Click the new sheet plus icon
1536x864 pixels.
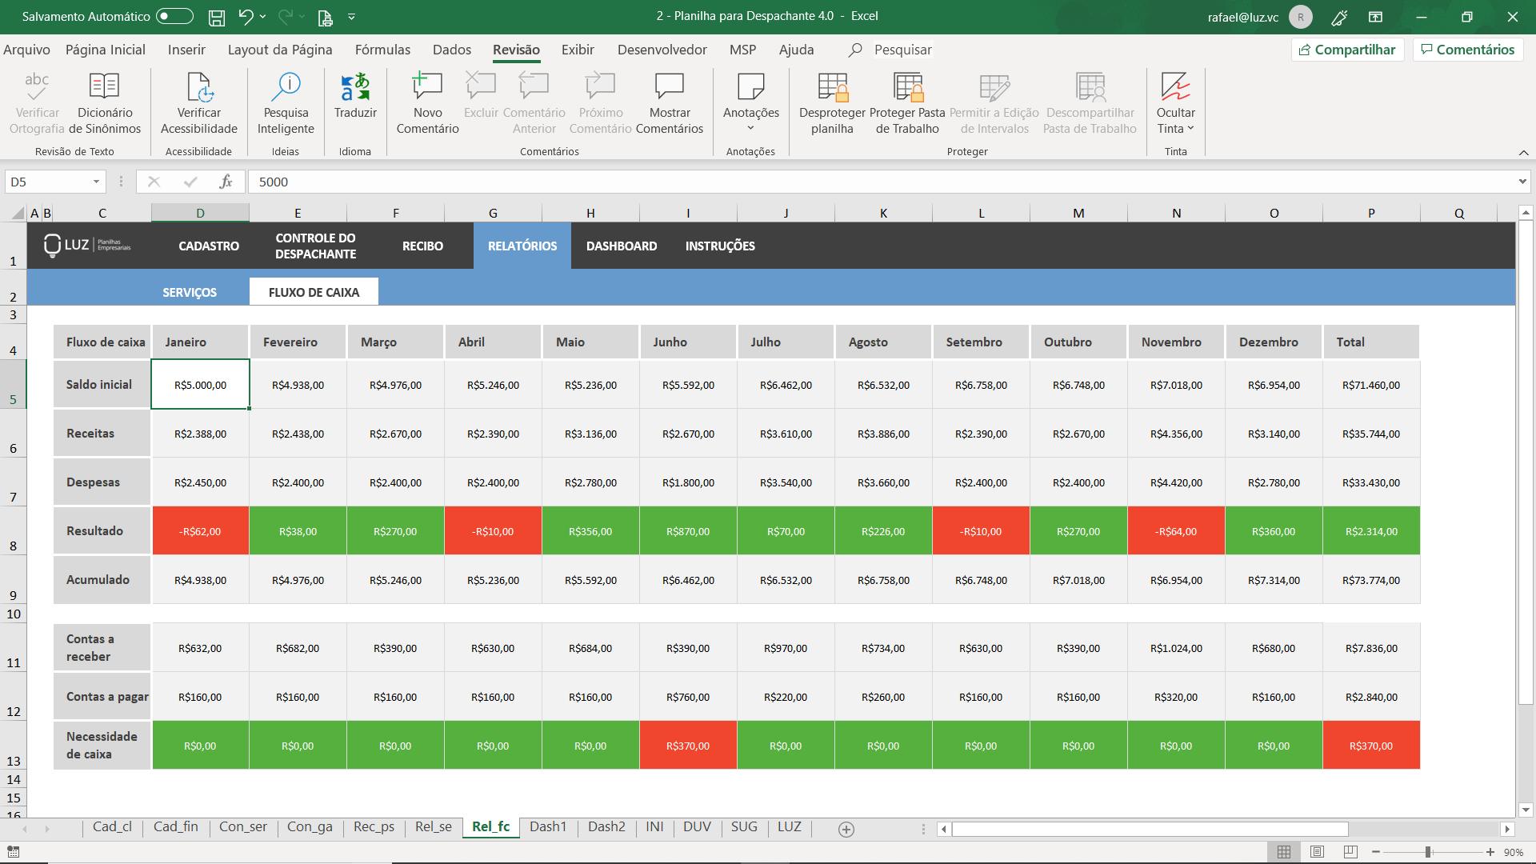point(846,830)
